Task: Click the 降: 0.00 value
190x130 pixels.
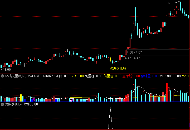Action: coord(65,76)
